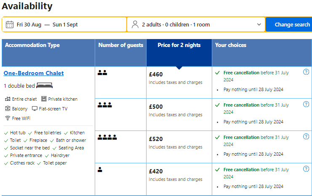
Task: Click the four-guest occupancy icon
Action: click(x=107, y=137)
